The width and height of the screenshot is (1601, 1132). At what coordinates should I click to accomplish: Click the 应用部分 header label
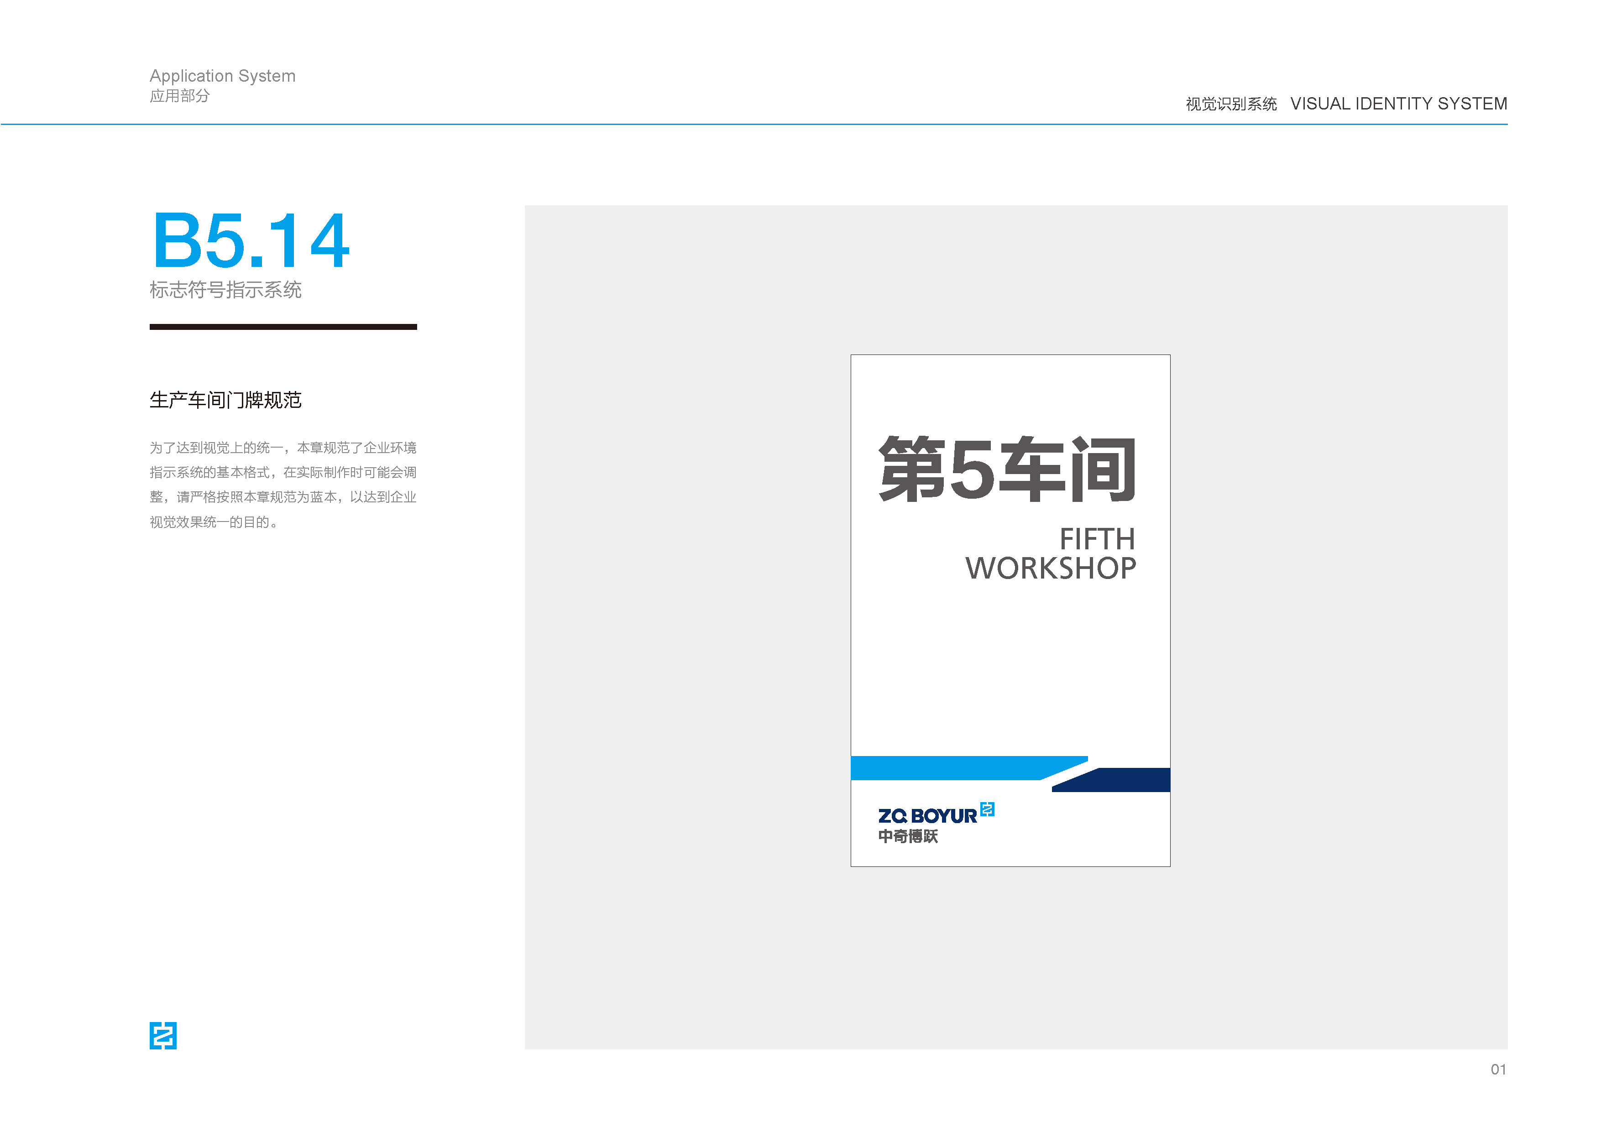(x=179, y=96)
